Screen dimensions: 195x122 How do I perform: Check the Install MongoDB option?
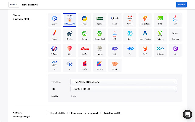click(x=101, y=113)
